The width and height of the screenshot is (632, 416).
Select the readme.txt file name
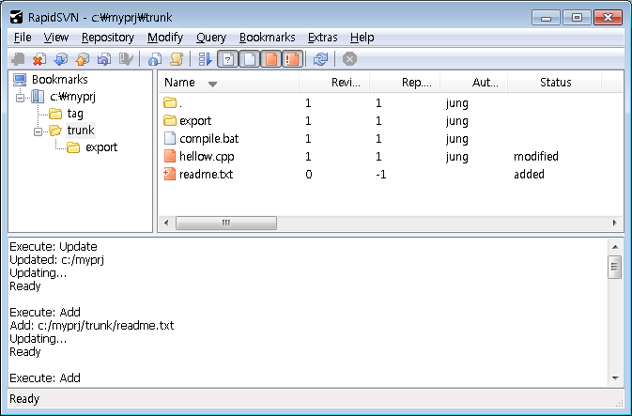coord(206,174)
